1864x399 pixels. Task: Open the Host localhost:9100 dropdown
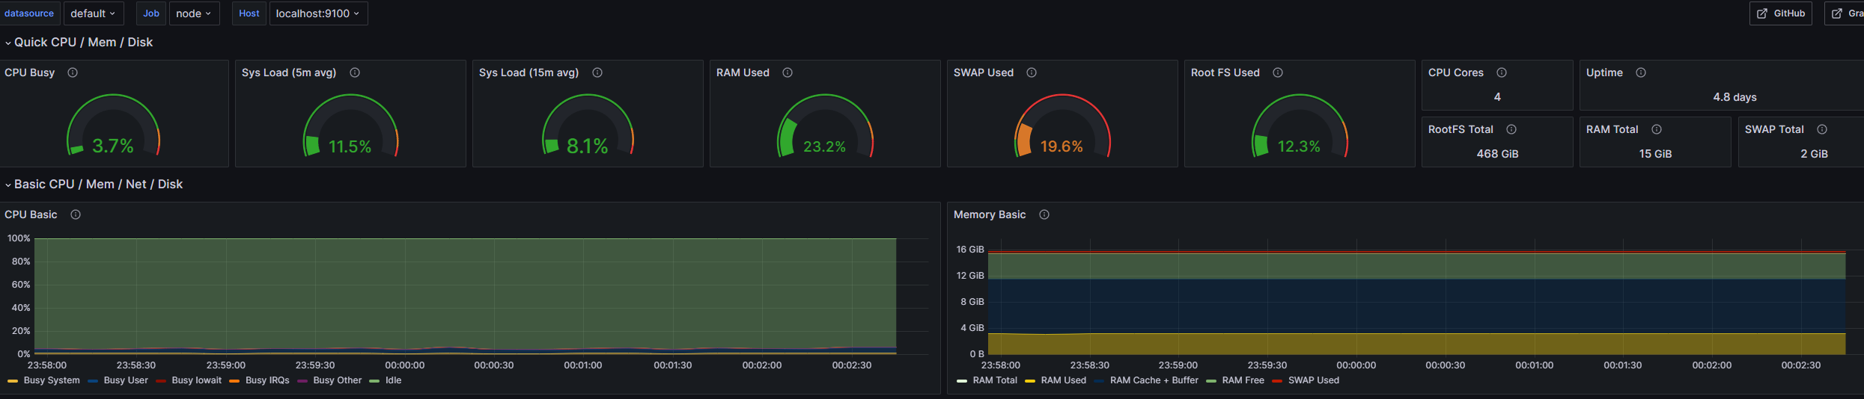coord(318,13)
